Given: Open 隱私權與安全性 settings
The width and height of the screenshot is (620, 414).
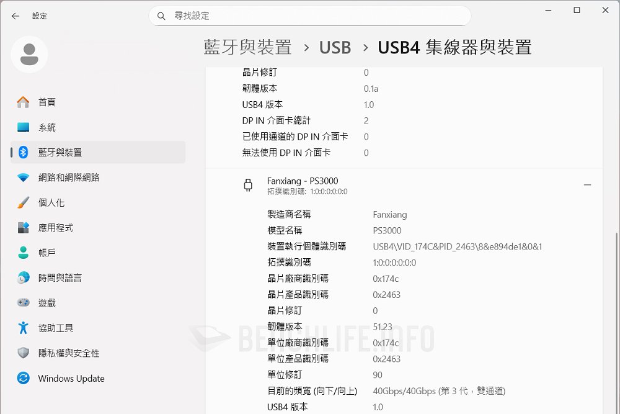Looking at the screenshot, I should tap(68, 353).
